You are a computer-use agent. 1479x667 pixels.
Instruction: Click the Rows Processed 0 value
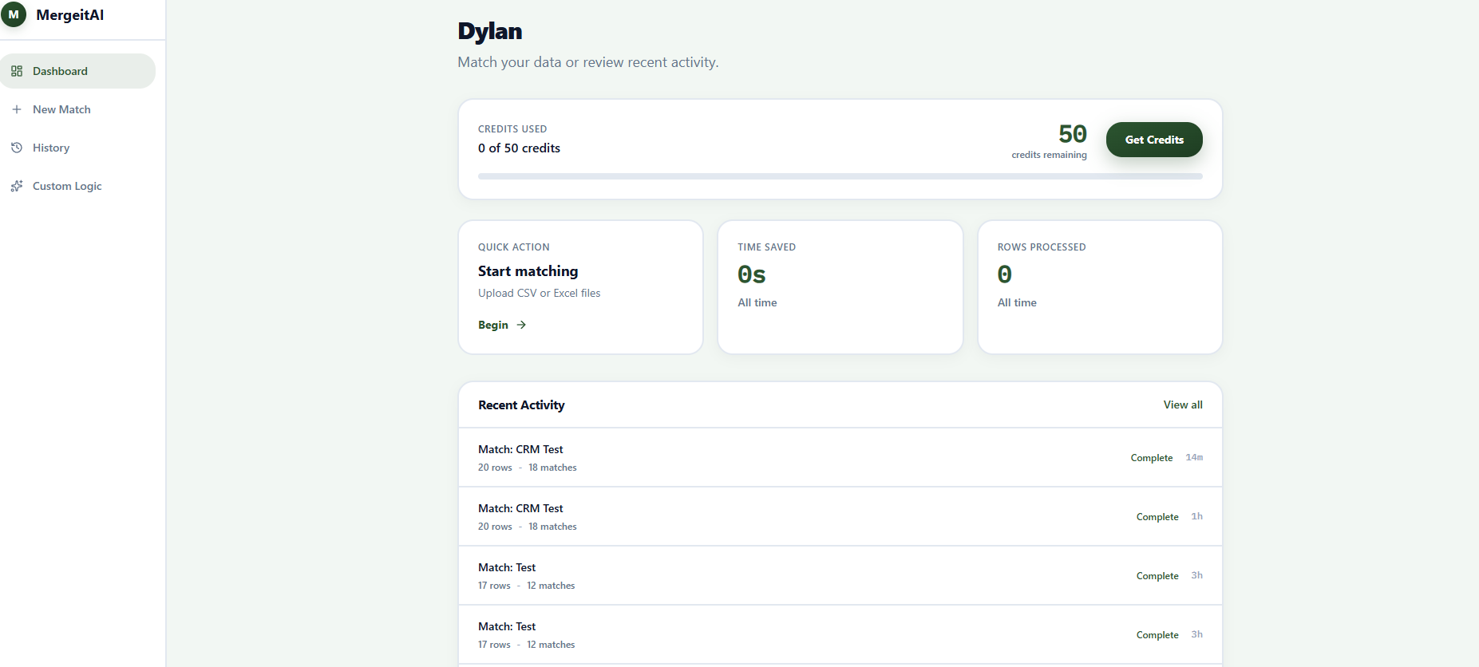[1005, 274]
